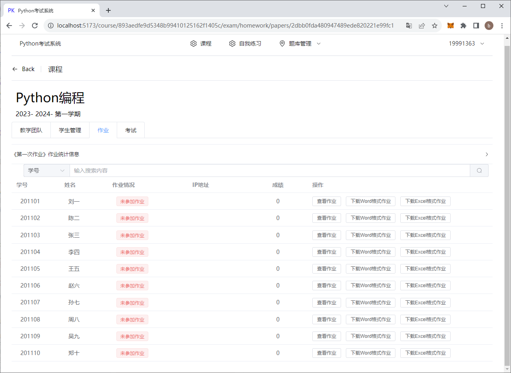This screenshot has height=373, width=511.
Task: Click the Python考试系统 site logo text
Action: [x=40, y=44]
